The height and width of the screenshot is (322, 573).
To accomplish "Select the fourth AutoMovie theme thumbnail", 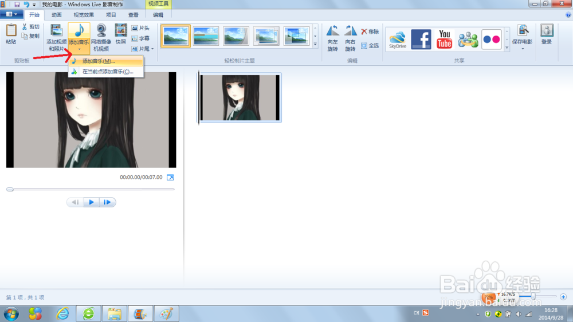I will 266,36.
